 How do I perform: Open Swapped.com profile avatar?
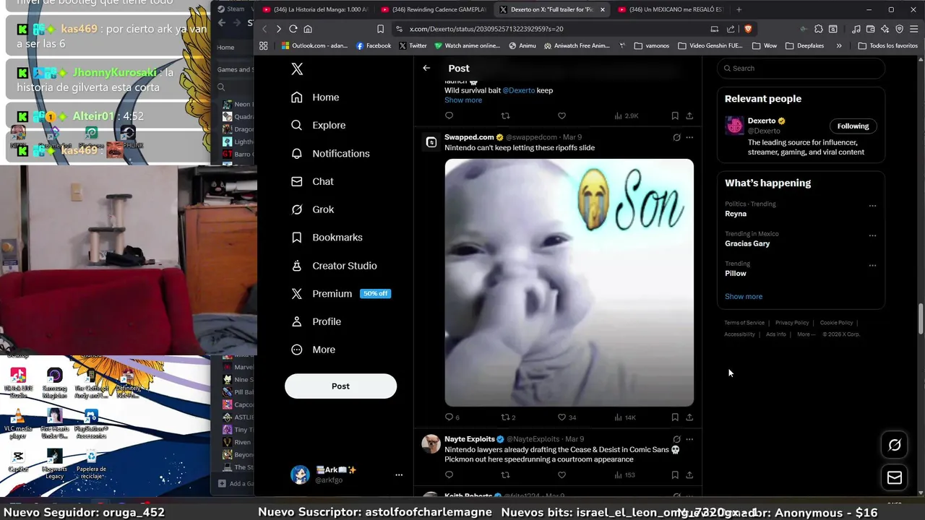[431, 142]
